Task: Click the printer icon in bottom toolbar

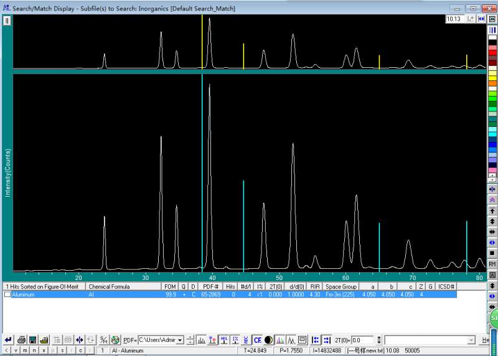Action: click(x=21, y=340)
